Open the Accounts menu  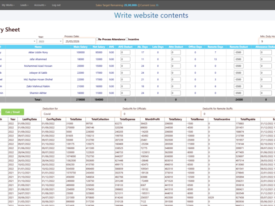[40, 5]
